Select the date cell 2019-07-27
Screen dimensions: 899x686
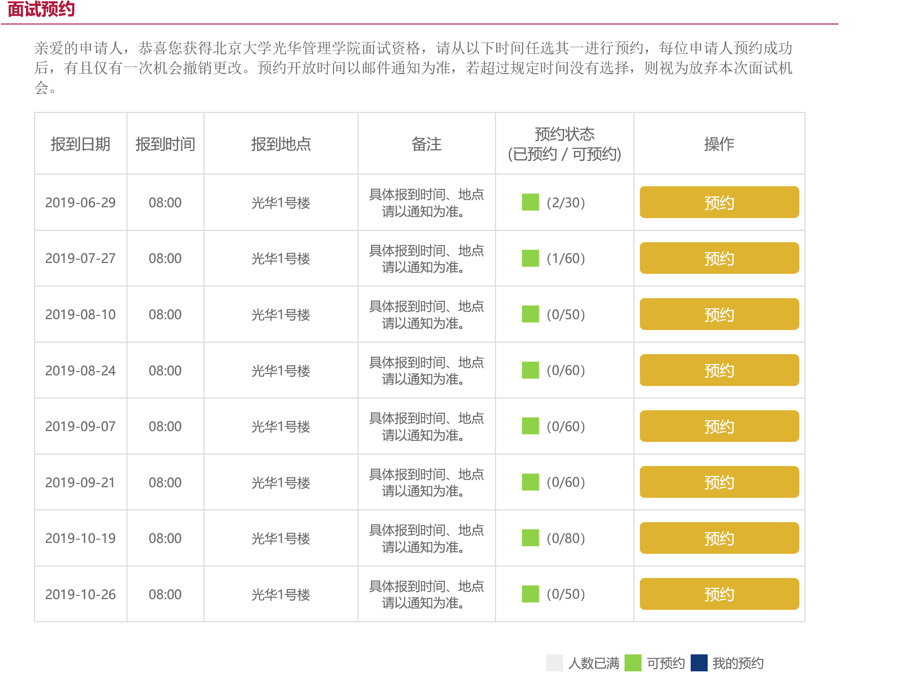point(80,258)
